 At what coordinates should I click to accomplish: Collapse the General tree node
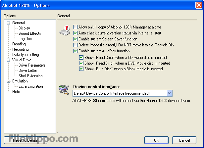8,23
